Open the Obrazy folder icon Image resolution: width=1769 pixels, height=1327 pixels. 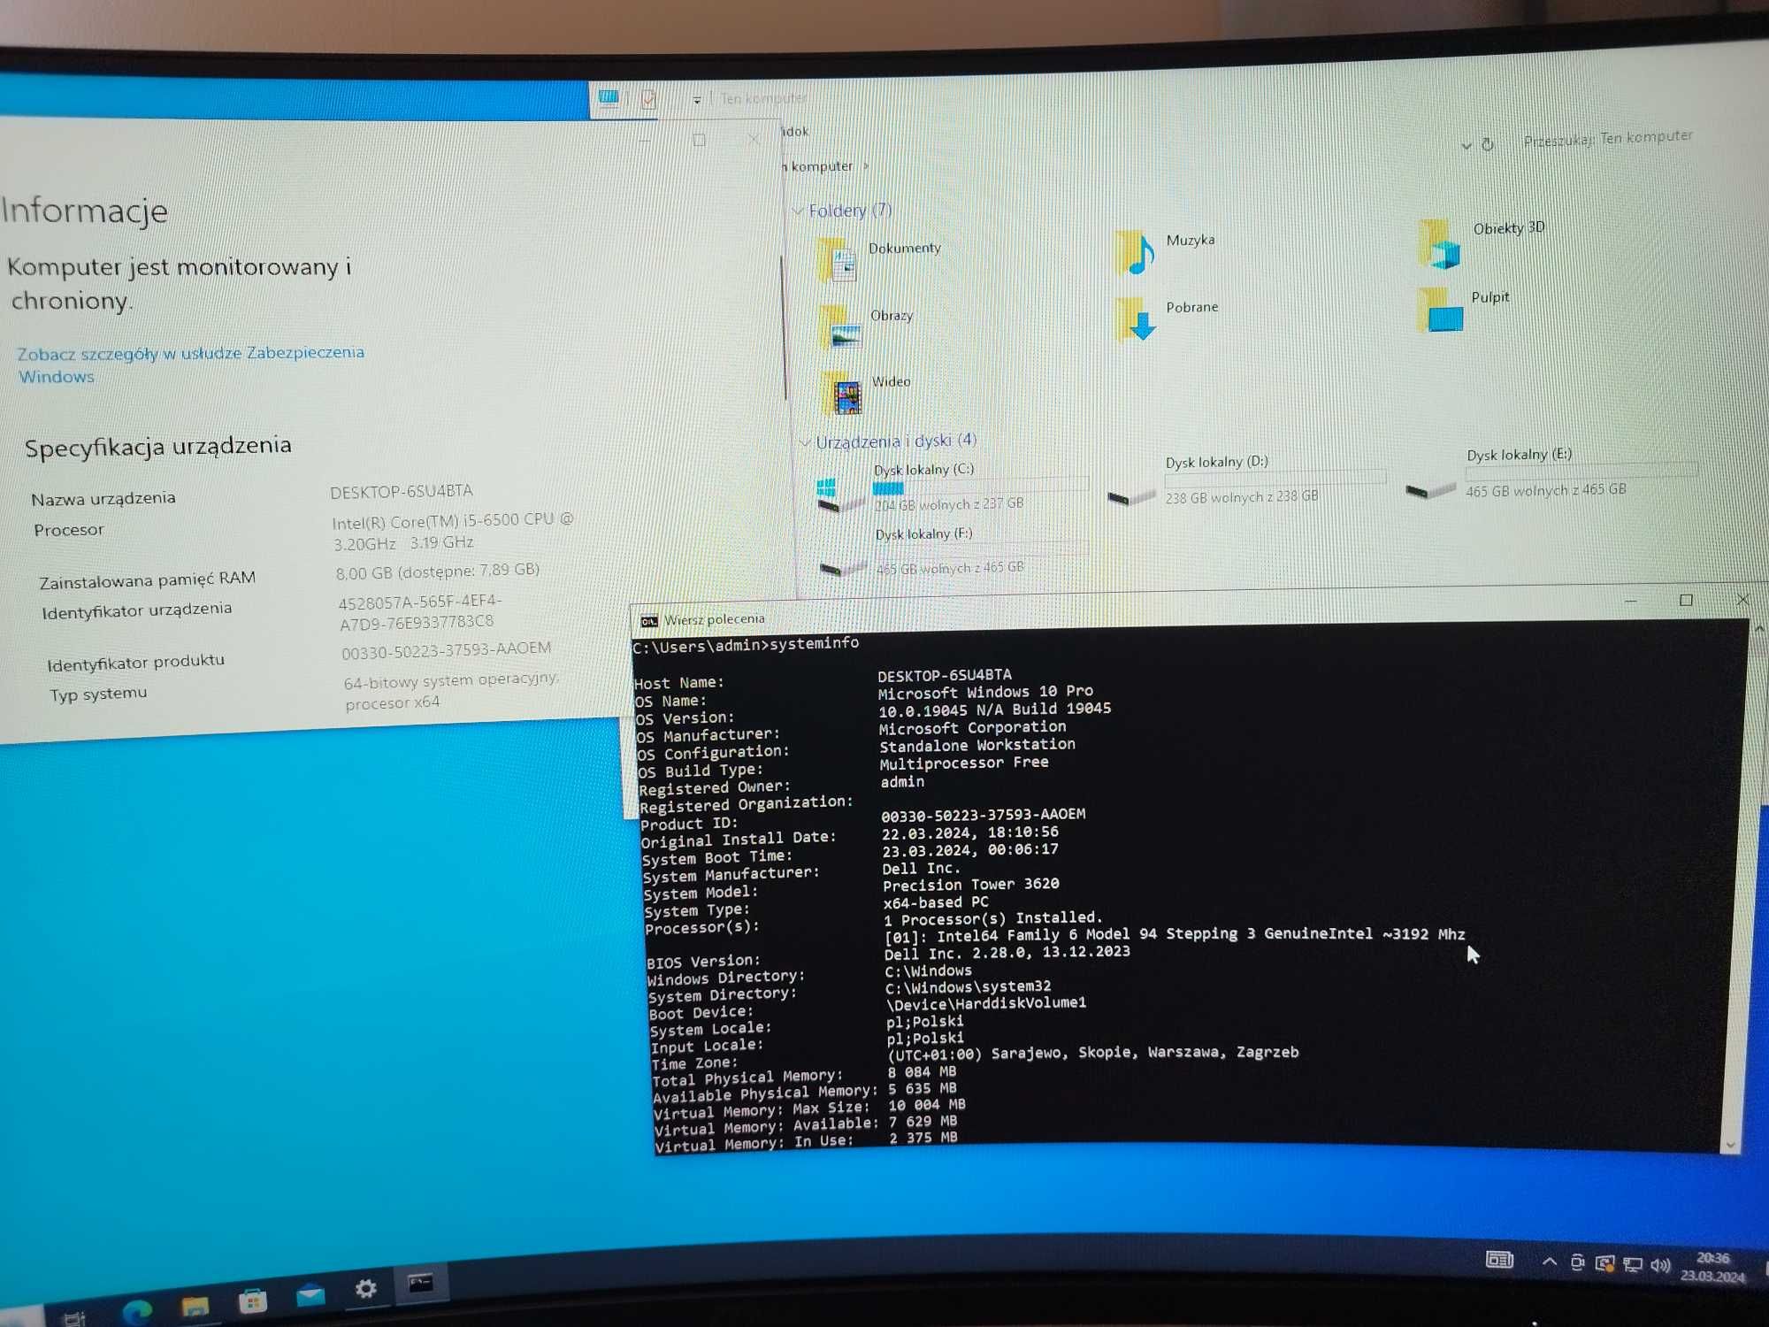coord(839,326)
